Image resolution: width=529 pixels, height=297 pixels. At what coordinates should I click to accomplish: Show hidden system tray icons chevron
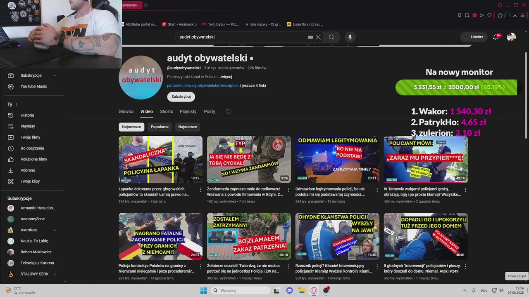(x=465, y=290)
